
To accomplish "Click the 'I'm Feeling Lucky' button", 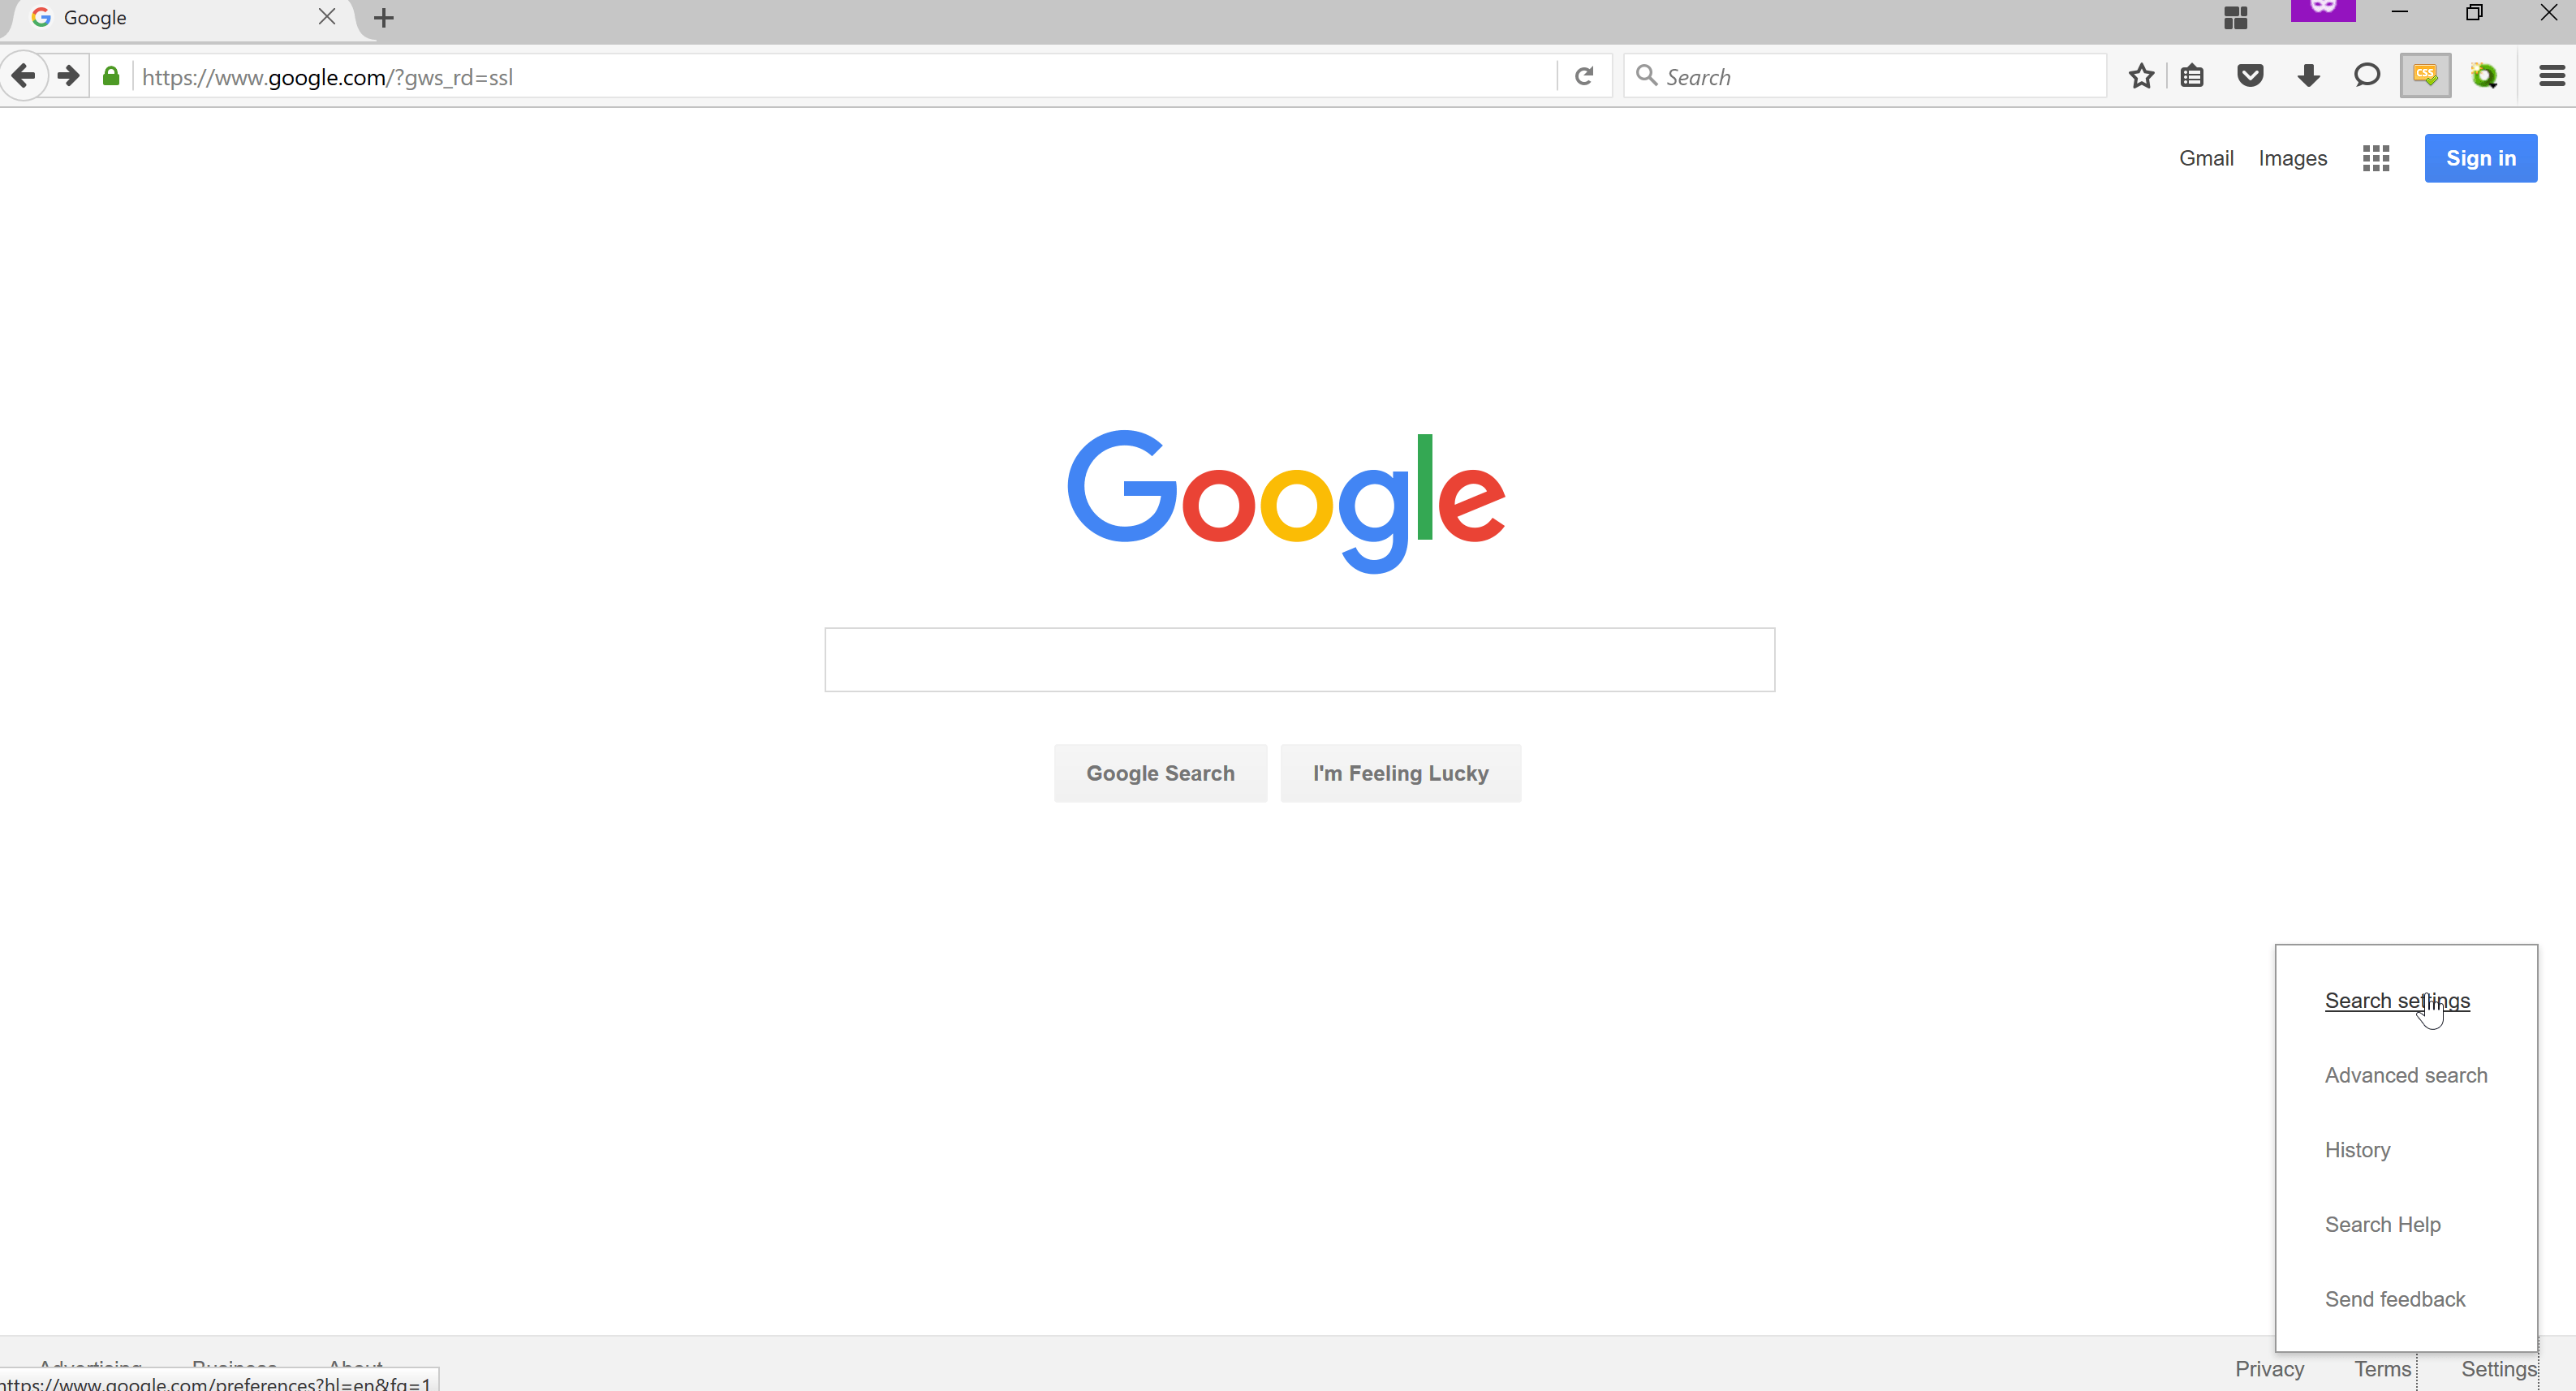I will pos(1401,773).
